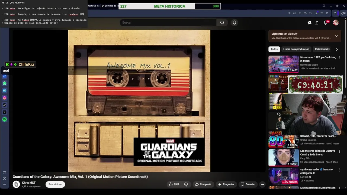Open the browser extensions cube icon
The width and height of the screenshot is (347, 195).
[335, 13]
